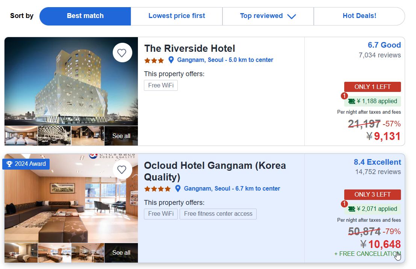See all photos of Ocloud Hotel Gangnam
The width and height of the screenshot is (416, 269).
[x=121, y=252]
